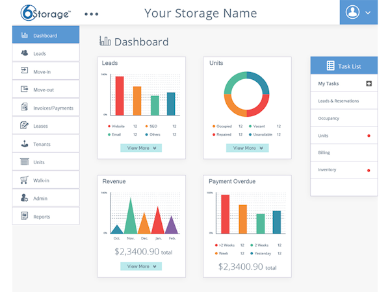Click the Walk-in shopping cart icon

click(x=24, y=180)
